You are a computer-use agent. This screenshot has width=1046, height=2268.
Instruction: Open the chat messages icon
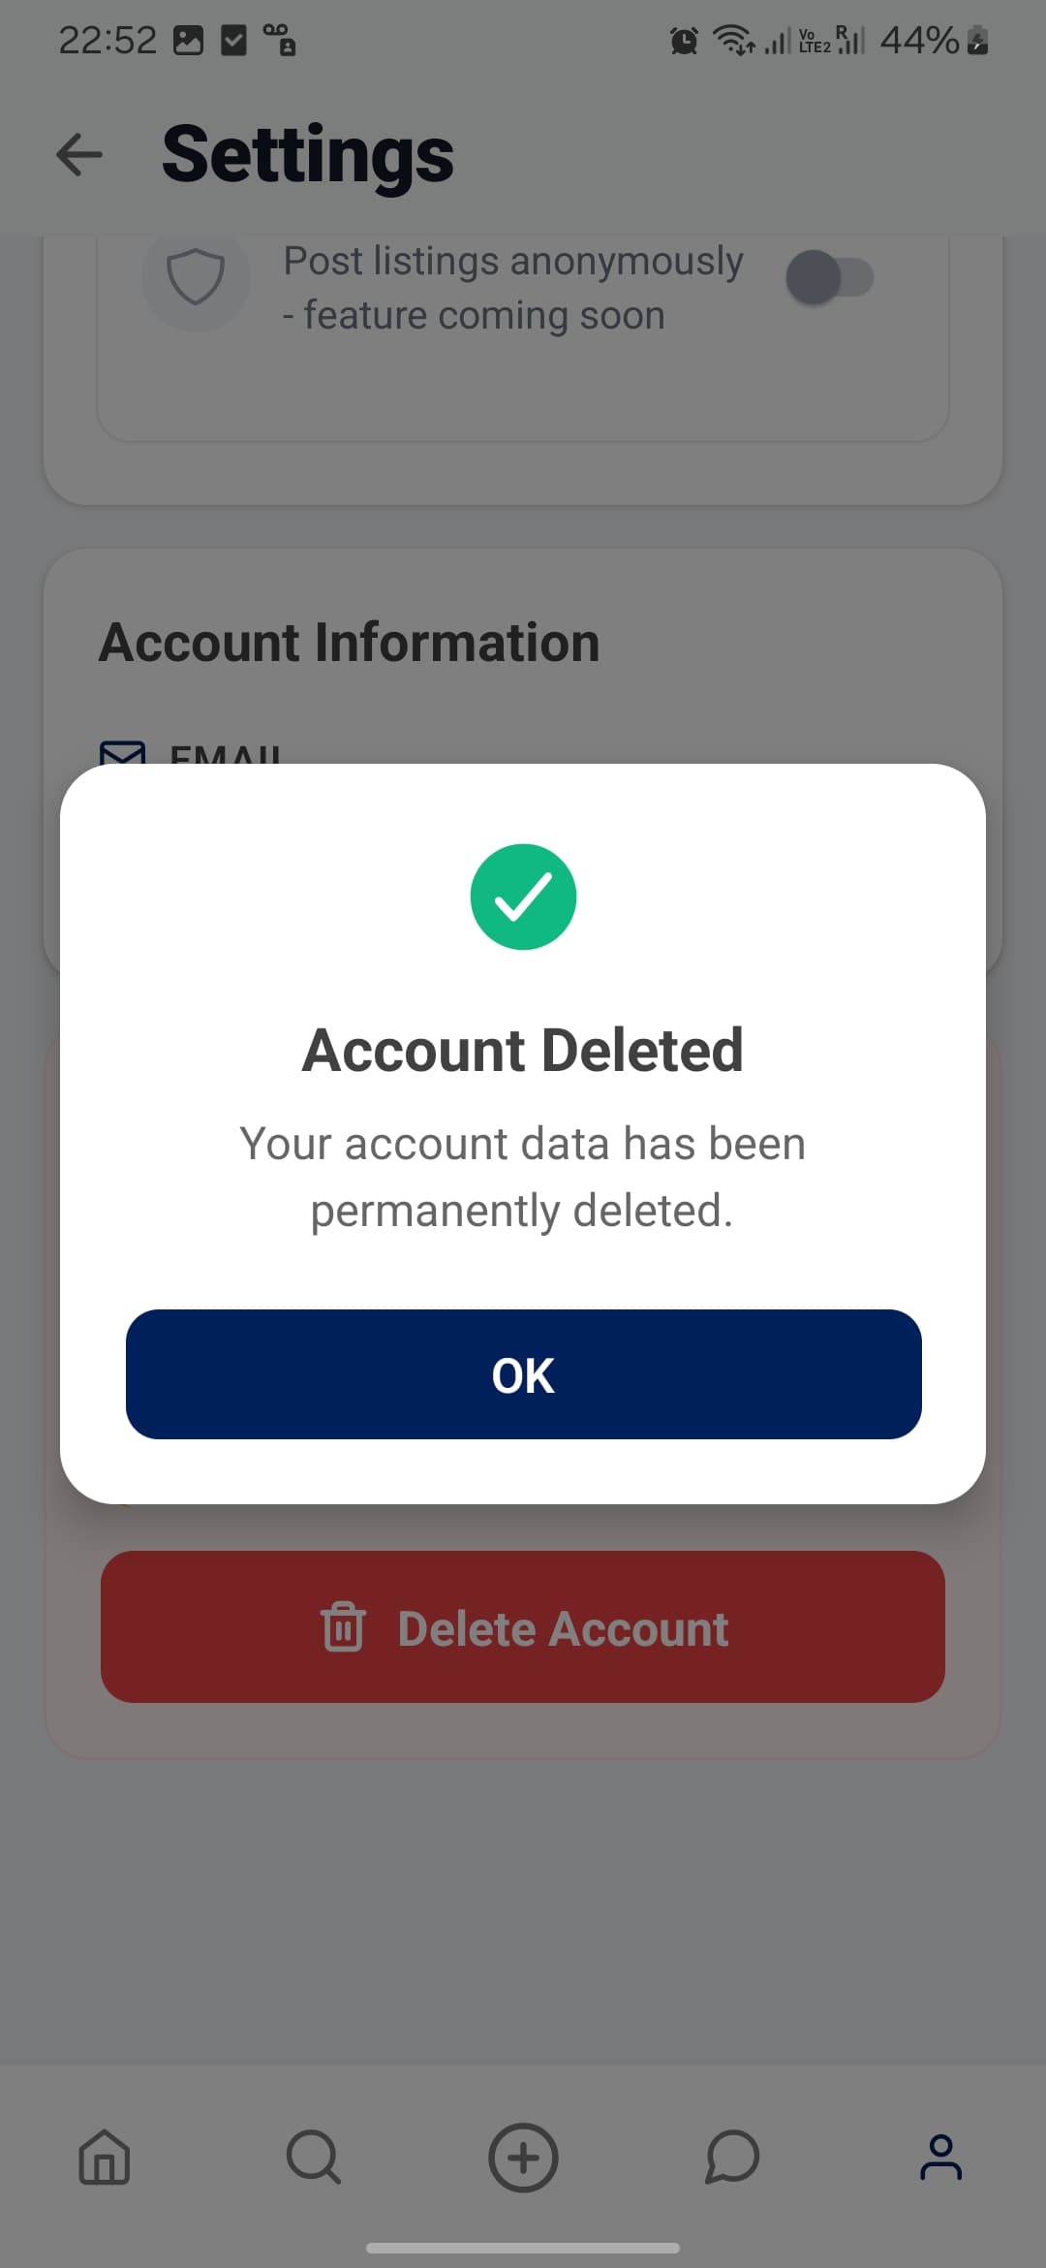732,2158
